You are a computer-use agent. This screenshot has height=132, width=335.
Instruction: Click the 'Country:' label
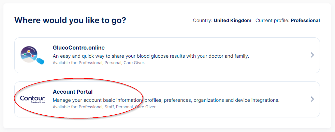pyautogui.click(x=203, y=21)
